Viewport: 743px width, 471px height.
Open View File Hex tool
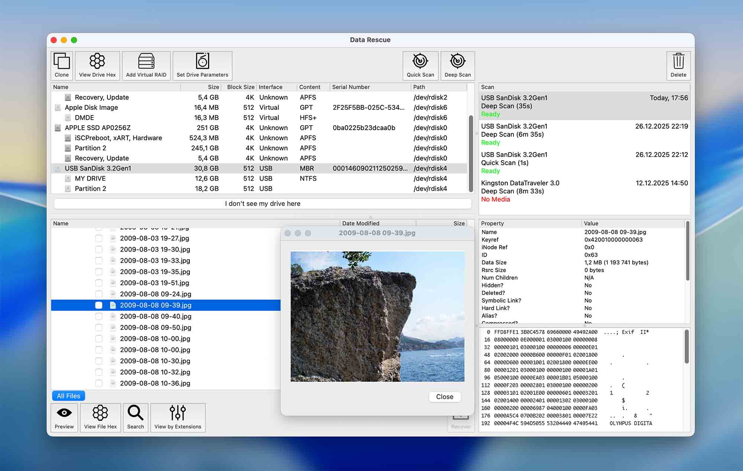click(100, 417)
